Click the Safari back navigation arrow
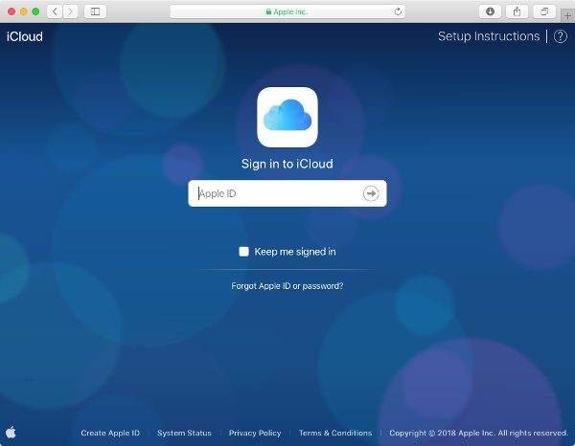 tap(55, 11)
